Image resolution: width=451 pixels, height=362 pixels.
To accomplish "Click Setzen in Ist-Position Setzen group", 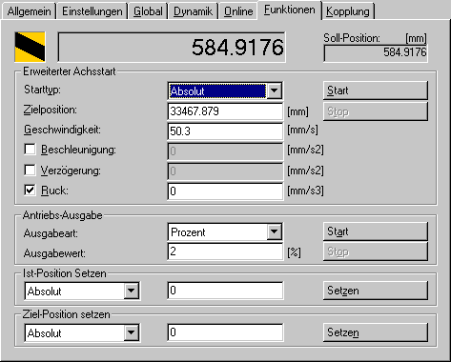I will [x=376, y=291].
